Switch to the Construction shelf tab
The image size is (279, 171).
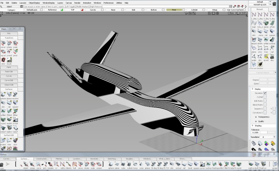tap(42, 159)
